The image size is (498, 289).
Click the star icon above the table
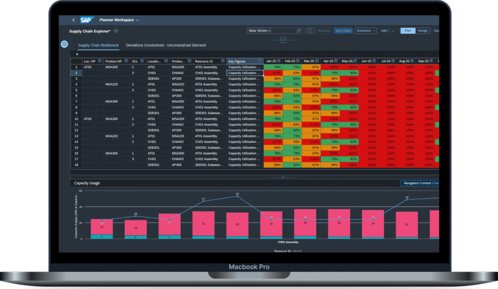[x=77, y=54]
